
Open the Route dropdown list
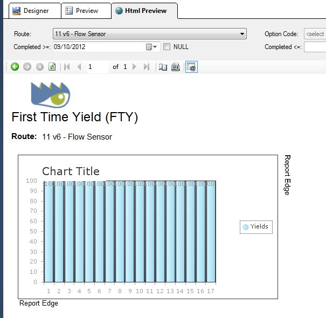click(242, 34)
